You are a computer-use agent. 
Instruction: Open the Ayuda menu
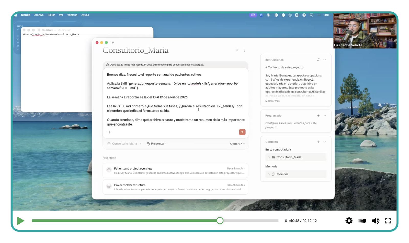coord(85,15)
